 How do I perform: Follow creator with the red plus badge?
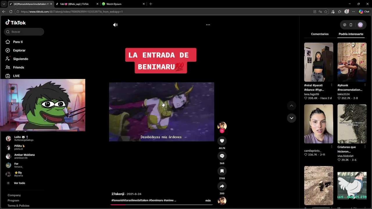coord(222,131)
